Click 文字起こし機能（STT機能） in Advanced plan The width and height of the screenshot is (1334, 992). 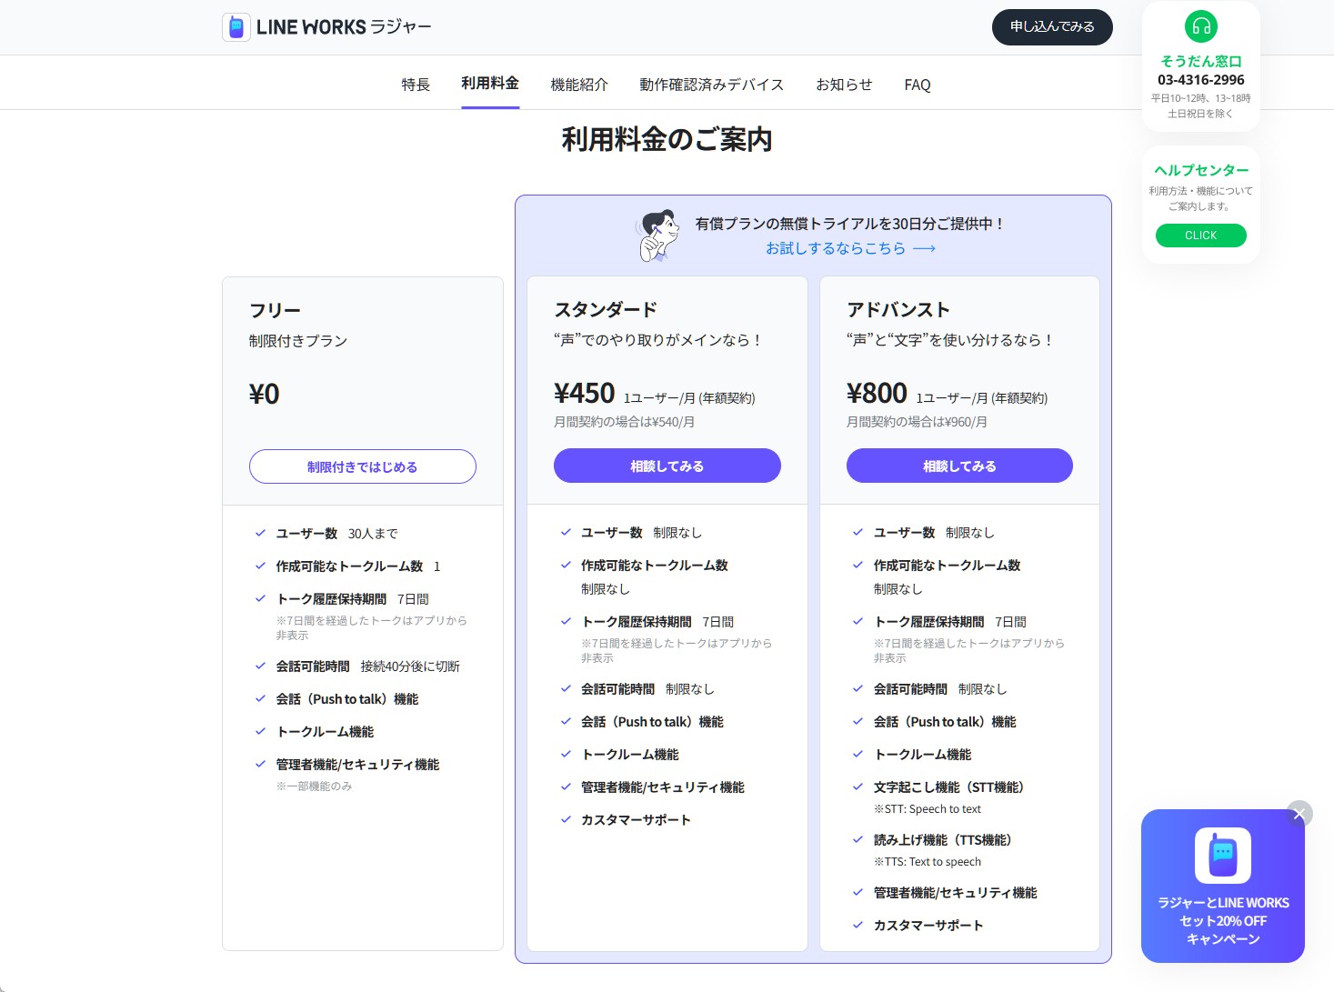click(951, 787)
